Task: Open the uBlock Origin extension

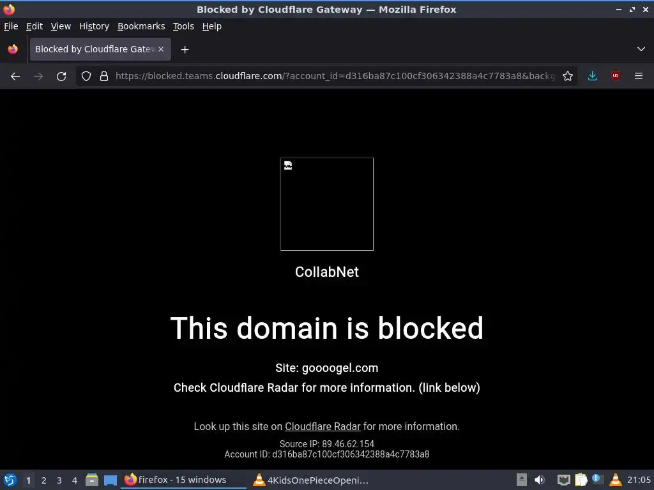Action: tap(615, 76)
